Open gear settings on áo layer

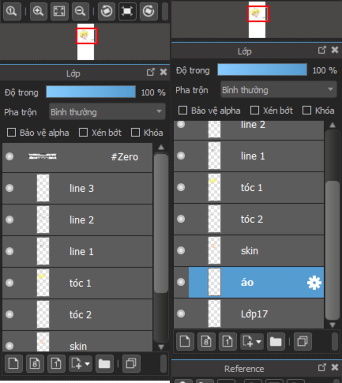(314, 282)
